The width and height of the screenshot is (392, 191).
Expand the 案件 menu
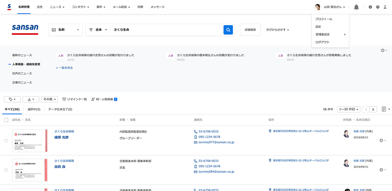pos(101,7)
